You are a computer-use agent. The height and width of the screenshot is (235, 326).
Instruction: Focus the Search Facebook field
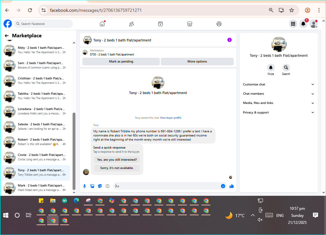click(x=43, y=24)
